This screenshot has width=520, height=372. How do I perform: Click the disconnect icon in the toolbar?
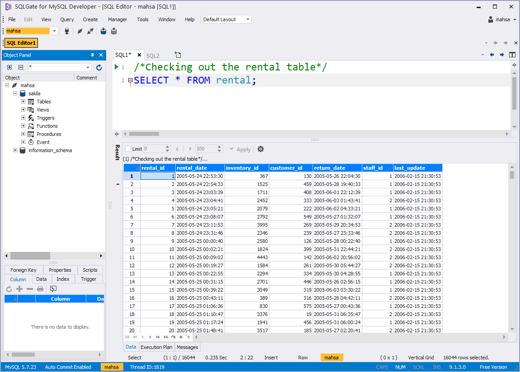90,31
